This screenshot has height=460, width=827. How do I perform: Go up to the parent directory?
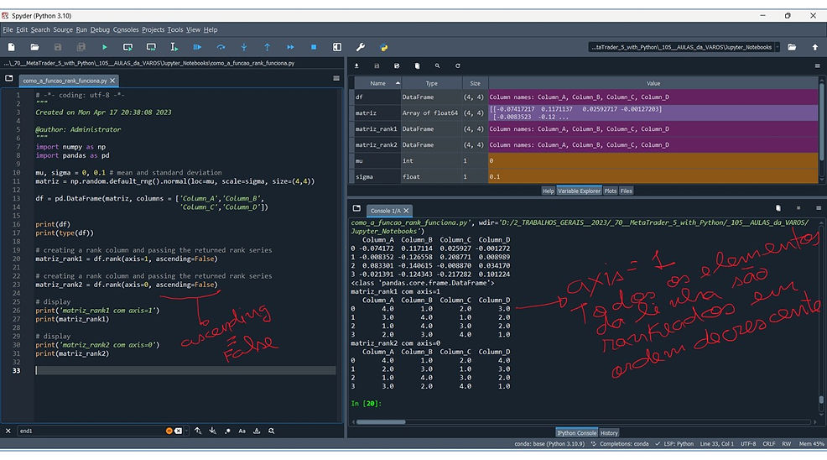(815, 47)
